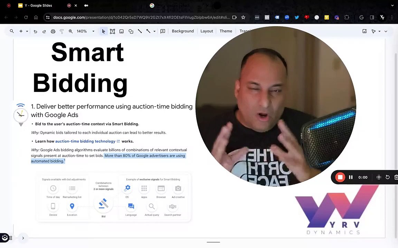Activate the paint format tool

(61, 31)
